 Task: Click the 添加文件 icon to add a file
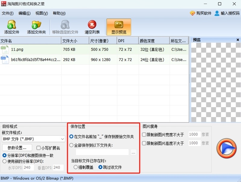pyautogui.click(x=11, y=27)
